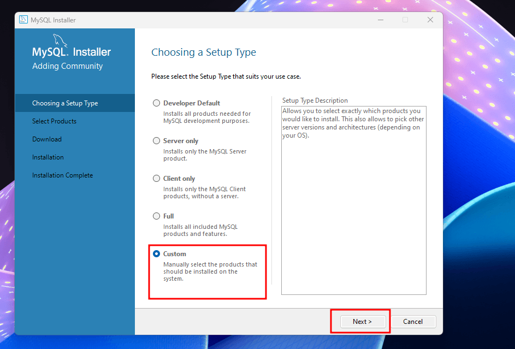Select the Custom setup radio button

[x=156, y=254]
